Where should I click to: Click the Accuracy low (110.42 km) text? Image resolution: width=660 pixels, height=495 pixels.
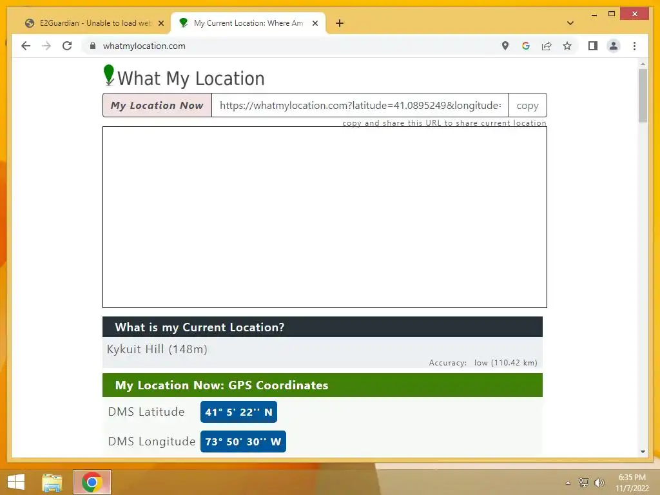pos(483,363)
